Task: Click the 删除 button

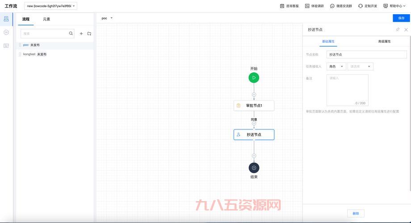Action: (356, 213)
